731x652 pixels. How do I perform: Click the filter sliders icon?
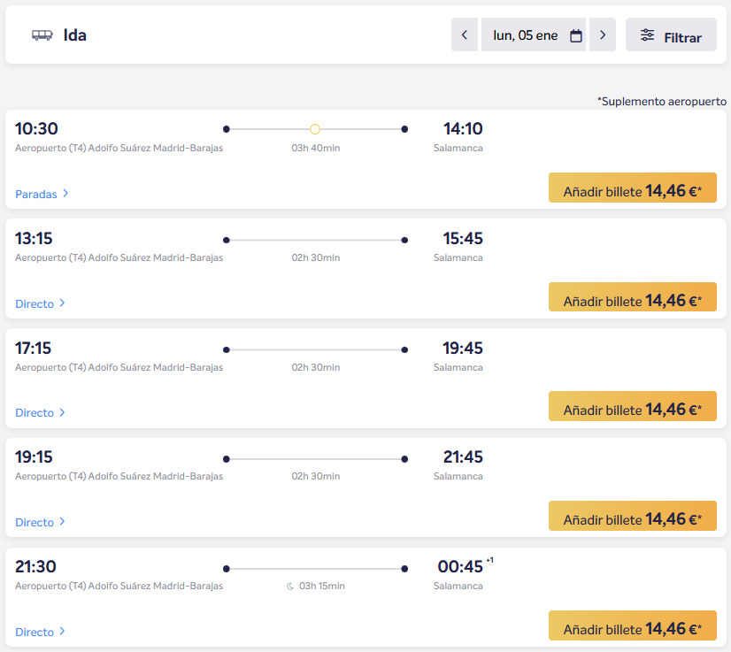coord(648,35)
